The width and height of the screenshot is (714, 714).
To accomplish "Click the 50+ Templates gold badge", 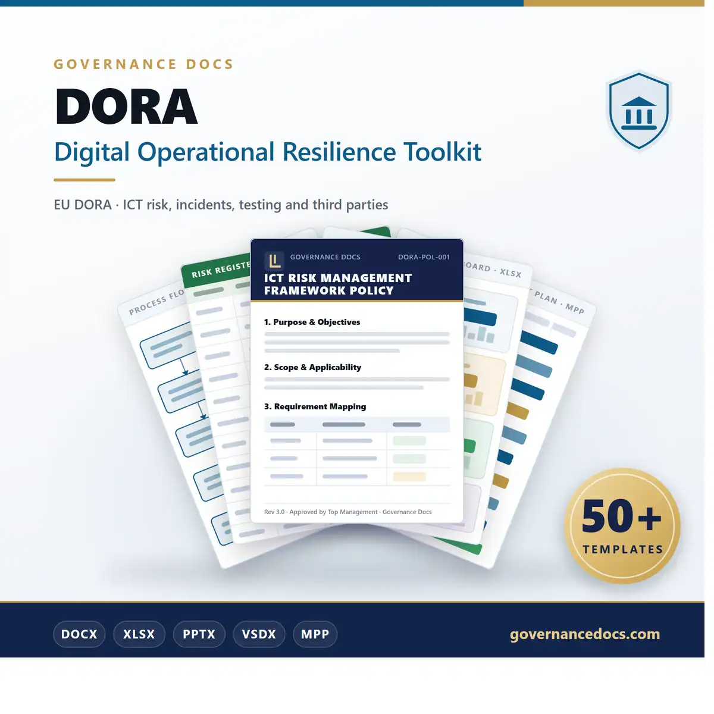I will pos(622,526).
